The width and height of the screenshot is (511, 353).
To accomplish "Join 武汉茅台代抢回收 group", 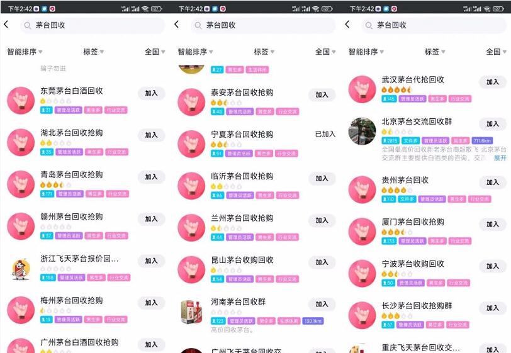I will pyautogui.click(x=493, y=82).
